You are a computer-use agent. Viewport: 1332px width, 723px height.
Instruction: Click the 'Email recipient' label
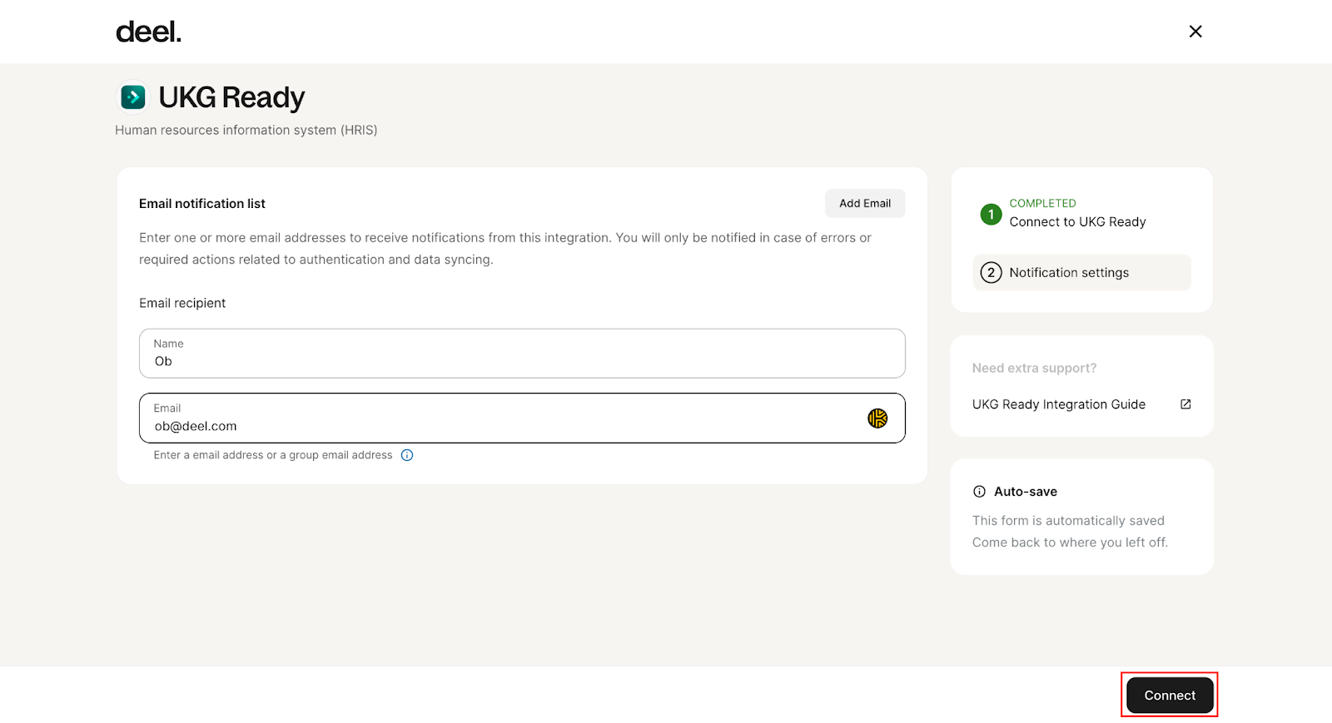(x=182, y=304)
